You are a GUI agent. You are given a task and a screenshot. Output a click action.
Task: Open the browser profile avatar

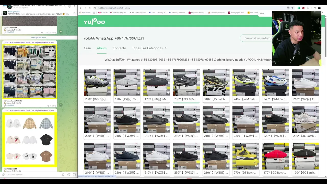[x=319, y=8]
